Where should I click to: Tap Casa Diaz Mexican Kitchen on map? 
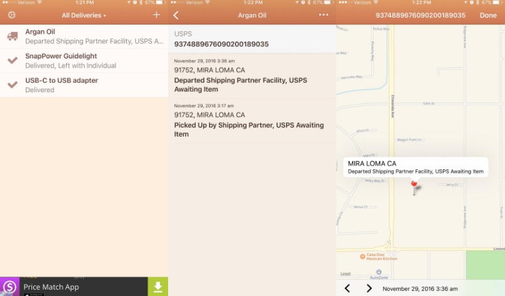(378, 256)
